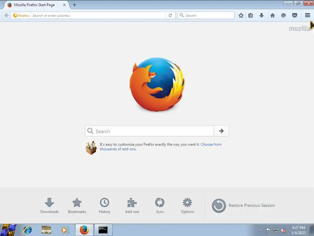
Task: Show hidden system tray icons
Action: pyautogui.click(x=261, y=230)
